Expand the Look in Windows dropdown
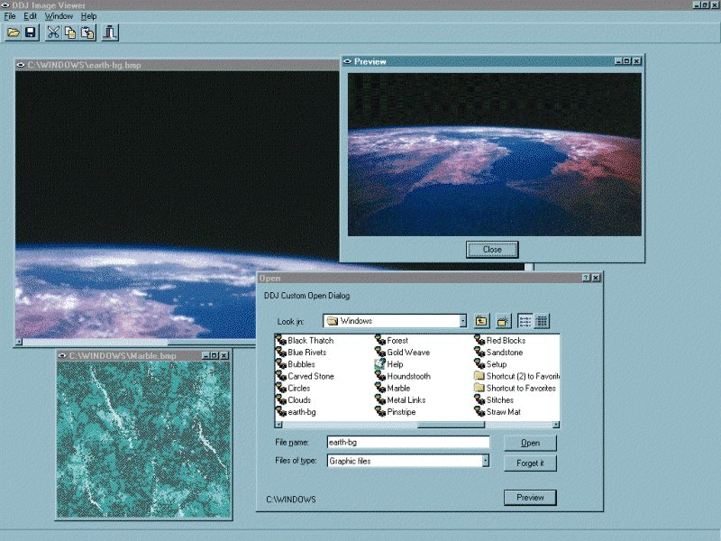Image resolution: width=721 pixels, height=541 pixels. coord(462,321)
